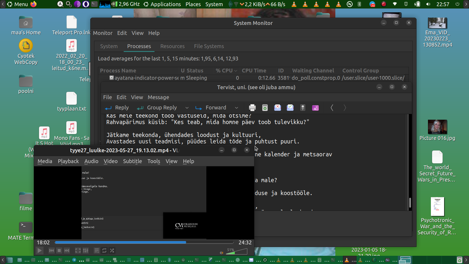Mark message as junk with red-X envelope
469x264 pixels.
pyautogui.click(x=277, y=108)
